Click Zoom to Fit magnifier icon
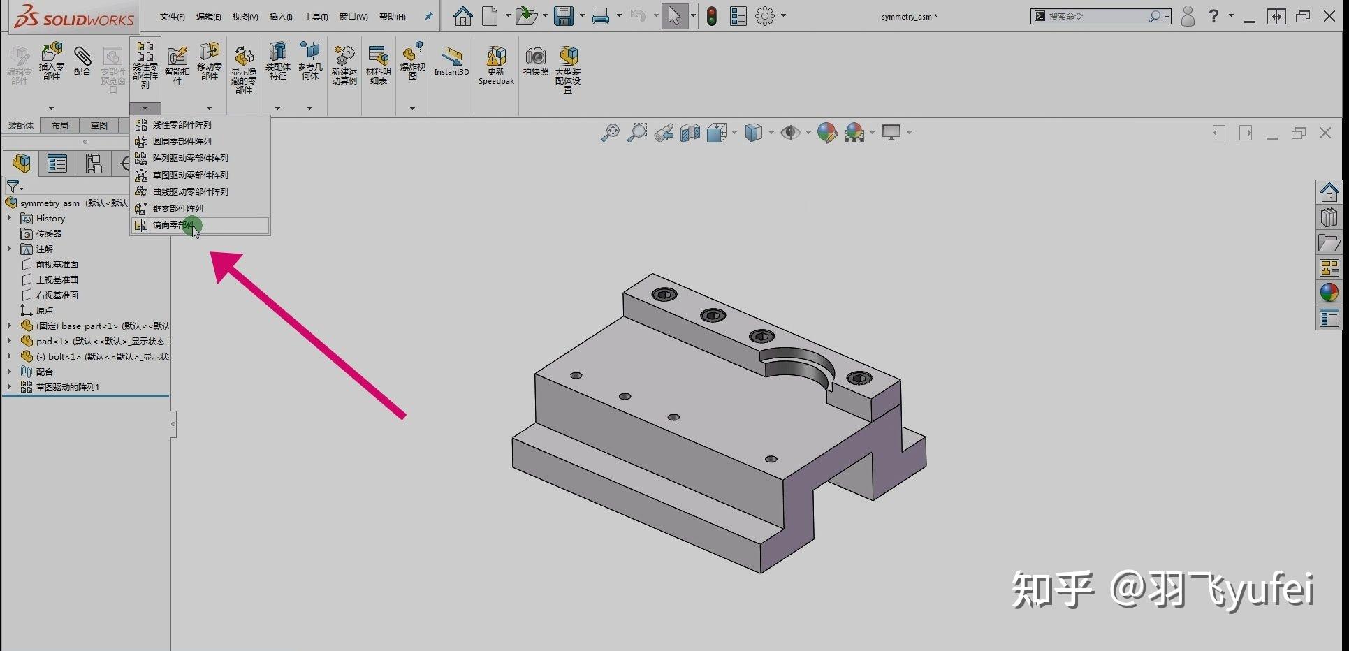 click(610, 133)
